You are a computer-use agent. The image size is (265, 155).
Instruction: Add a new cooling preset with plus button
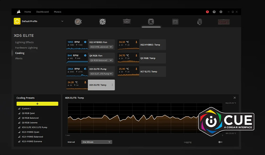click(37, 104)
